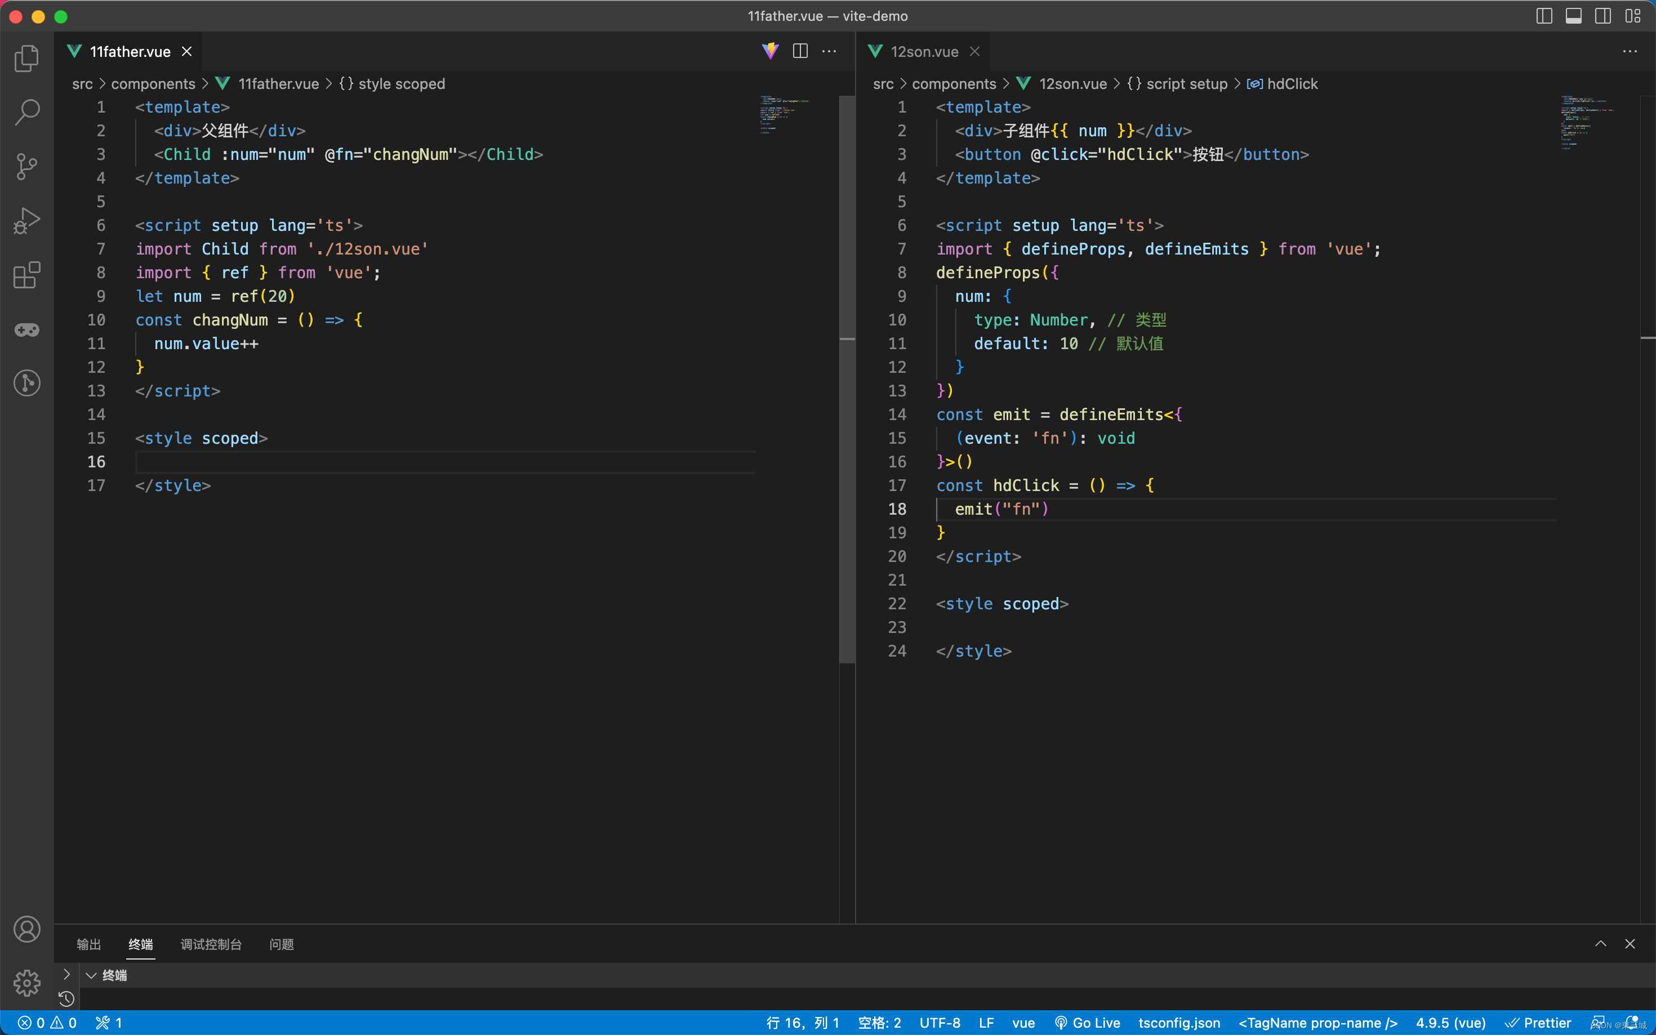This screenshot has height=1035, width=1656.
Task: Maximize the panel with the up chevron
Action: [x=1601, y=944]
